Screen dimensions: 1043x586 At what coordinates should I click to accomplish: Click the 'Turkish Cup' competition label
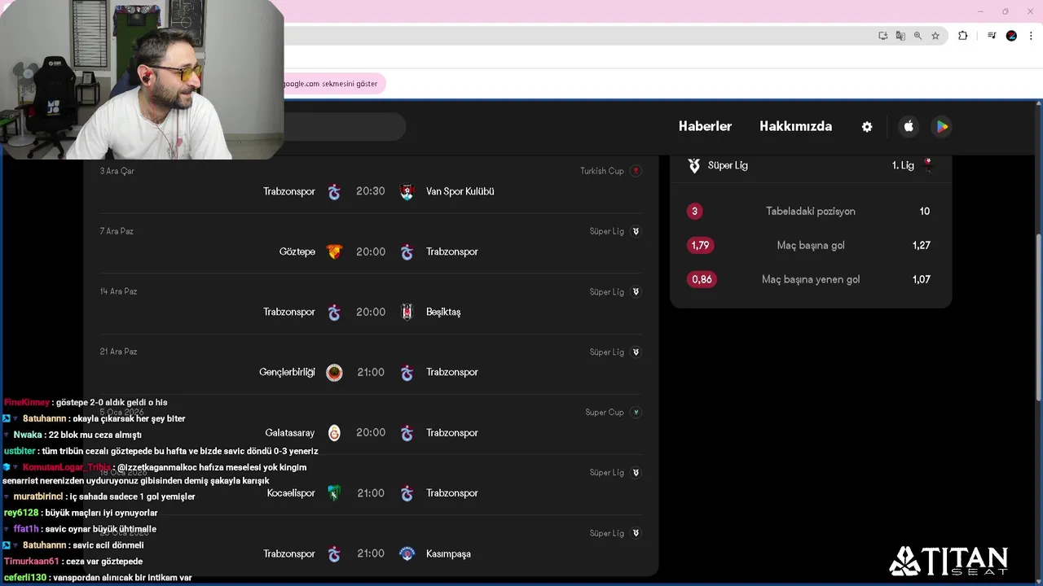[602, 171]
